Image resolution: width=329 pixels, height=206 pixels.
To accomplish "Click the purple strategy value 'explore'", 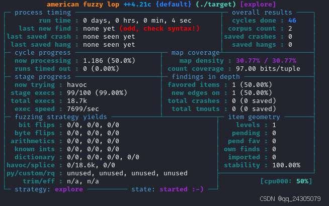I will point(69,189).
